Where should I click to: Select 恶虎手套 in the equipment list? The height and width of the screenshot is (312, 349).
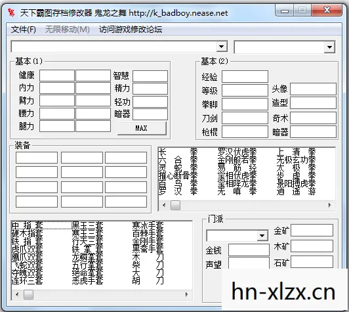pos(87,280)
